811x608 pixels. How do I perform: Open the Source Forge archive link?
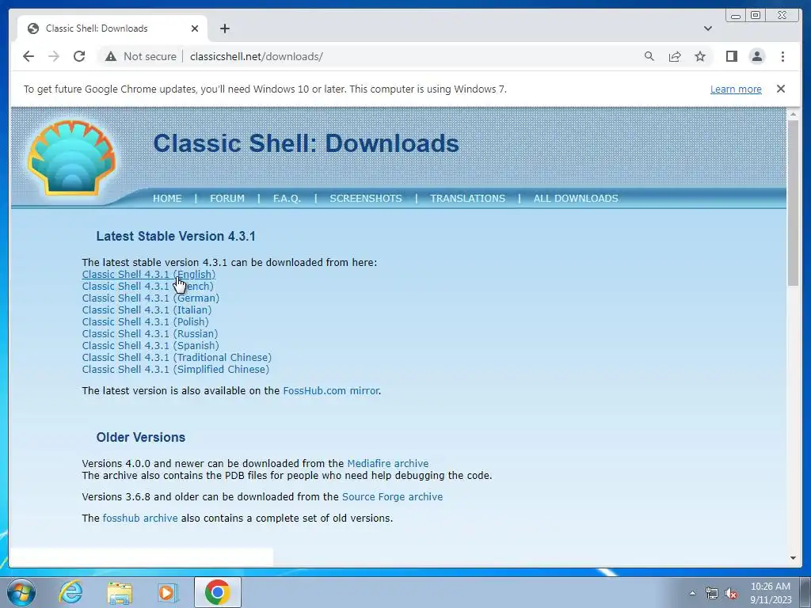tap(393, 497)
